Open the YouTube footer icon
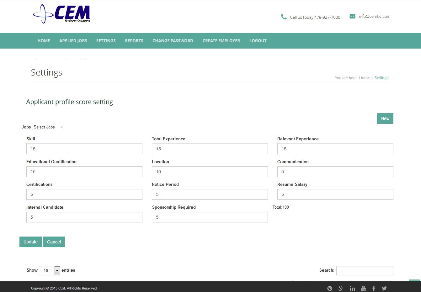The width and height of the screenshot is (421, 292). [363, 288]
